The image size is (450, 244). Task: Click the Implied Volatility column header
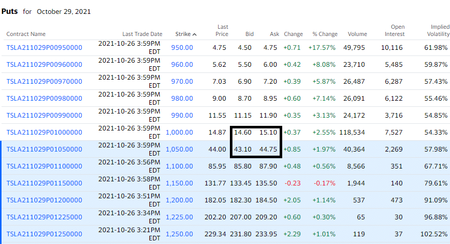pos(438,30)
